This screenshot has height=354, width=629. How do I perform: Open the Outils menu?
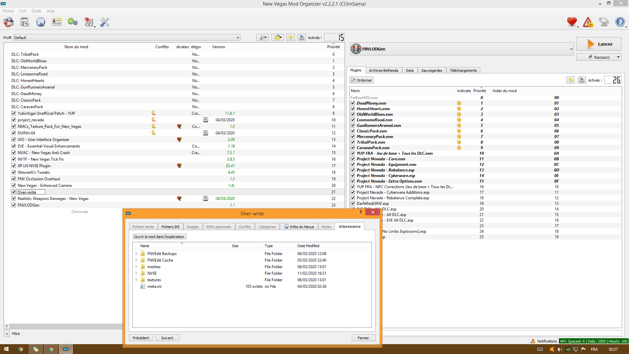36,11
